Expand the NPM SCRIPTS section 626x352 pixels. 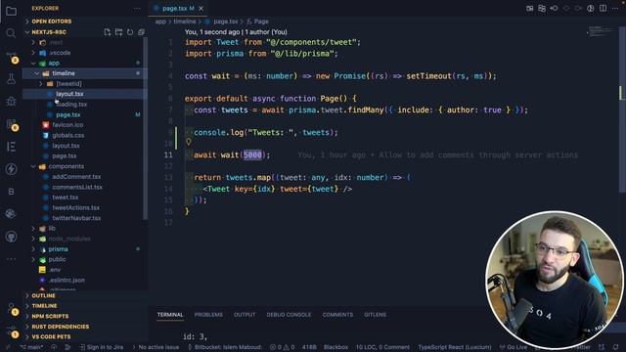coord(50,317)
